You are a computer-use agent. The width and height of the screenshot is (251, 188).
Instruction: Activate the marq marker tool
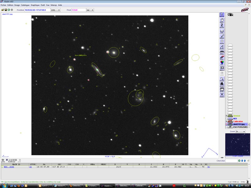222,42
